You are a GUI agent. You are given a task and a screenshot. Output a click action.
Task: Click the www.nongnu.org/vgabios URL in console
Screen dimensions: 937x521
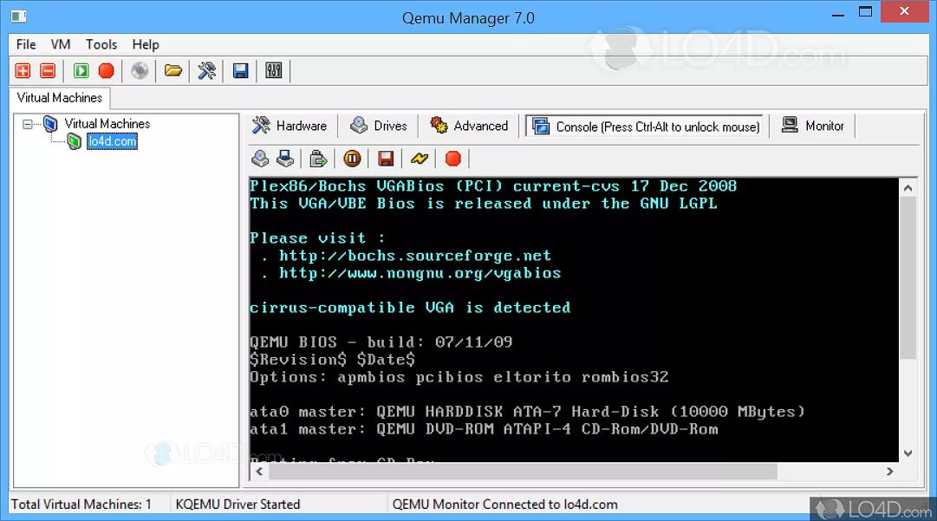point(420,273)
